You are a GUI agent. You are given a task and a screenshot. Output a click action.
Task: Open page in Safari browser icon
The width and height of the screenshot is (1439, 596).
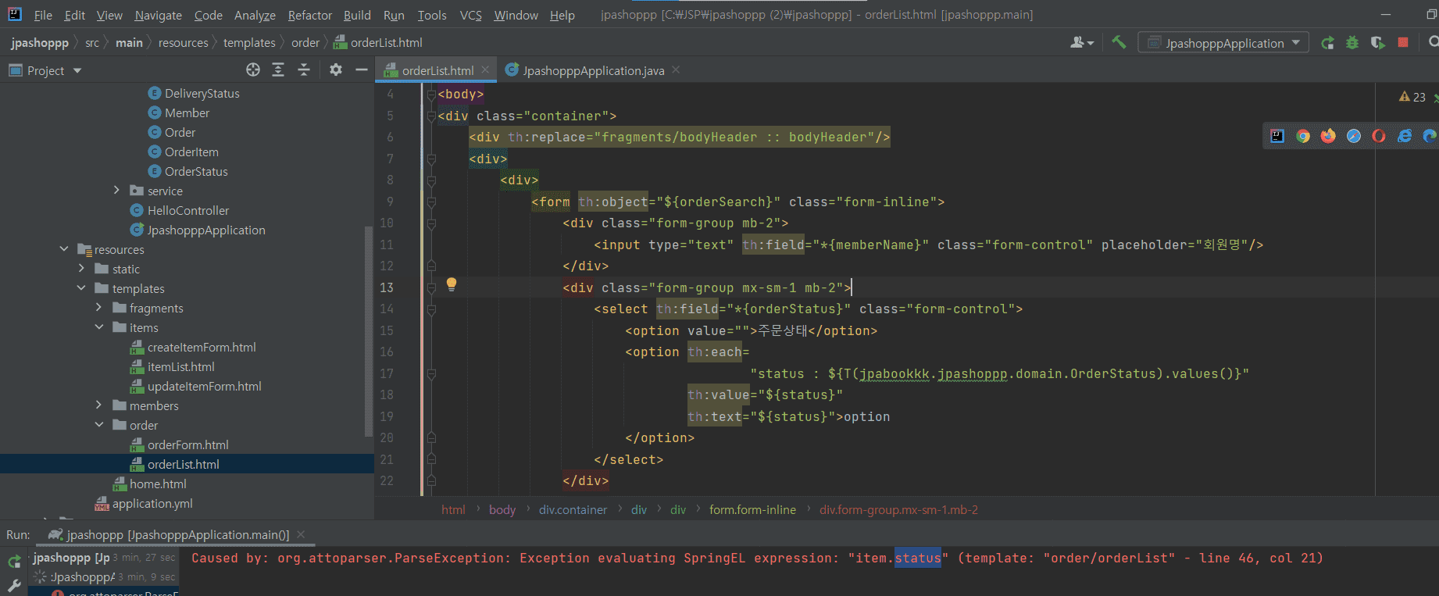[1354, 136]
